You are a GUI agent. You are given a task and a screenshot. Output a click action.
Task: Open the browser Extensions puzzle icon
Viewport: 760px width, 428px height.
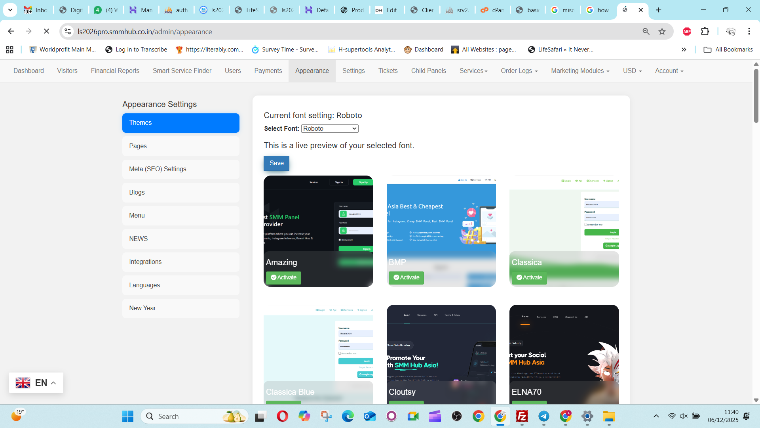[x=705, y=31]
